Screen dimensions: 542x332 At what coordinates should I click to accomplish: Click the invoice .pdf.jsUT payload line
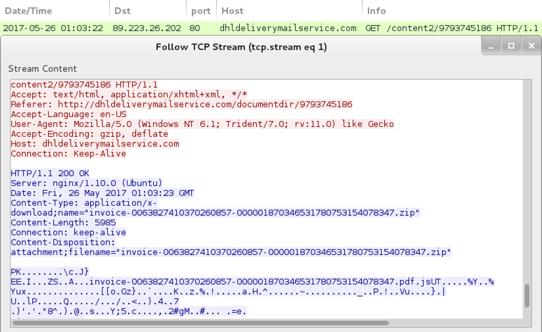point(252,282)
